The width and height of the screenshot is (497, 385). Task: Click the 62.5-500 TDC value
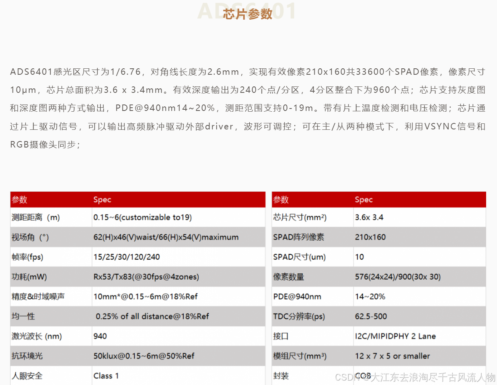click(371, 316)
